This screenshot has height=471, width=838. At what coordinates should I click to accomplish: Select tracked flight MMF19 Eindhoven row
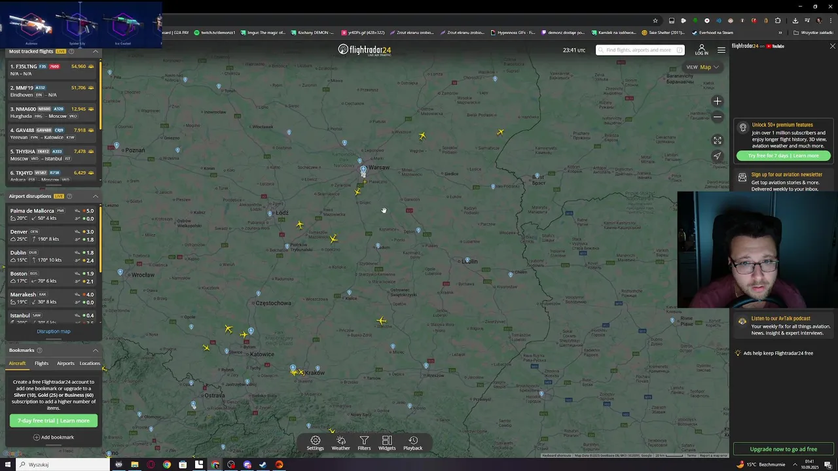[x=52, y=91]
